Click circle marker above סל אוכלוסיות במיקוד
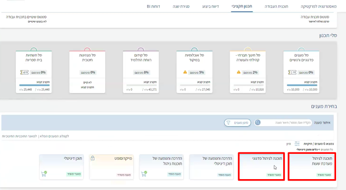Viewport: 346px width, 190px height. click(194, 49)
